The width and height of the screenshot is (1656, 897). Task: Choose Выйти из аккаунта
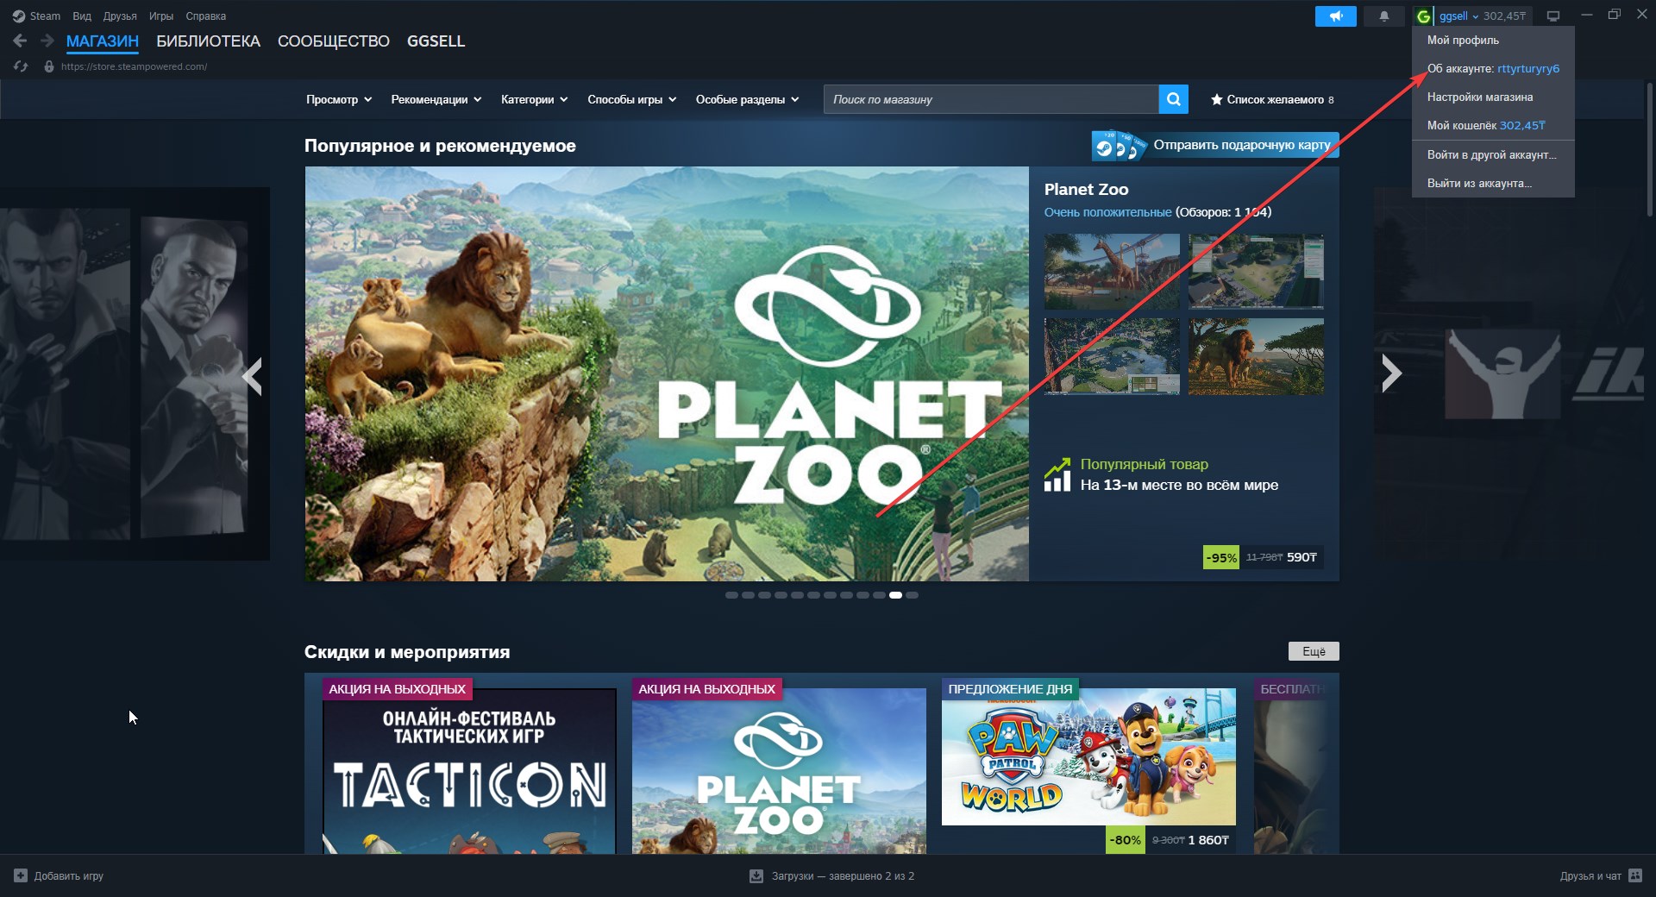click(x=1493, y=183)
